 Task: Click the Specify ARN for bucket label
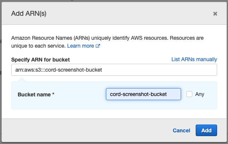coord(41,60)
